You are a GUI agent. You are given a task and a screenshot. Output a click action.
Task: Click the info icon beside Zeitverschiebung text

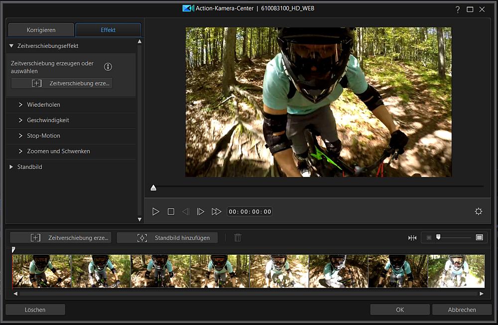click(108, 67)
